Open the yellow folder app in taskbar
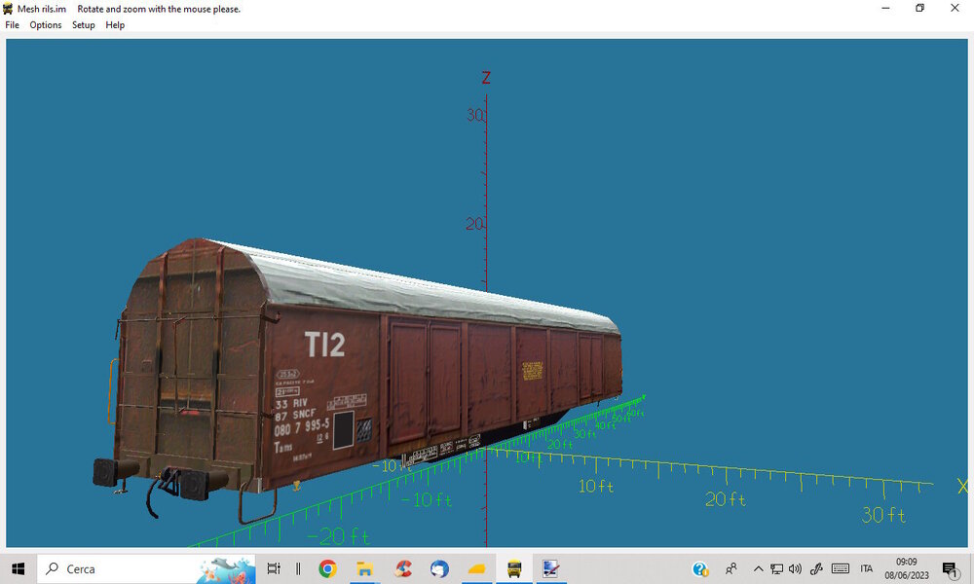The height and width of the screenshot is (584, 974). 476,568
